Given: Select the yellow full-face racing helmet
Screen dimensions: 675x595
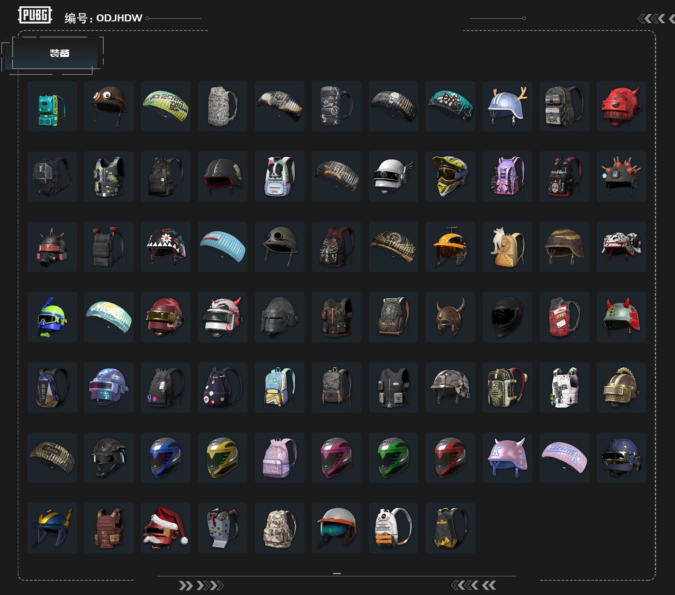Looking at the screenshot, I should coord(223,458).
